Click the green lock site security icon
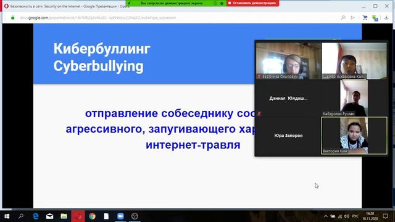The height and width of the screenshot is (222, 395). (x=12, y=18)
